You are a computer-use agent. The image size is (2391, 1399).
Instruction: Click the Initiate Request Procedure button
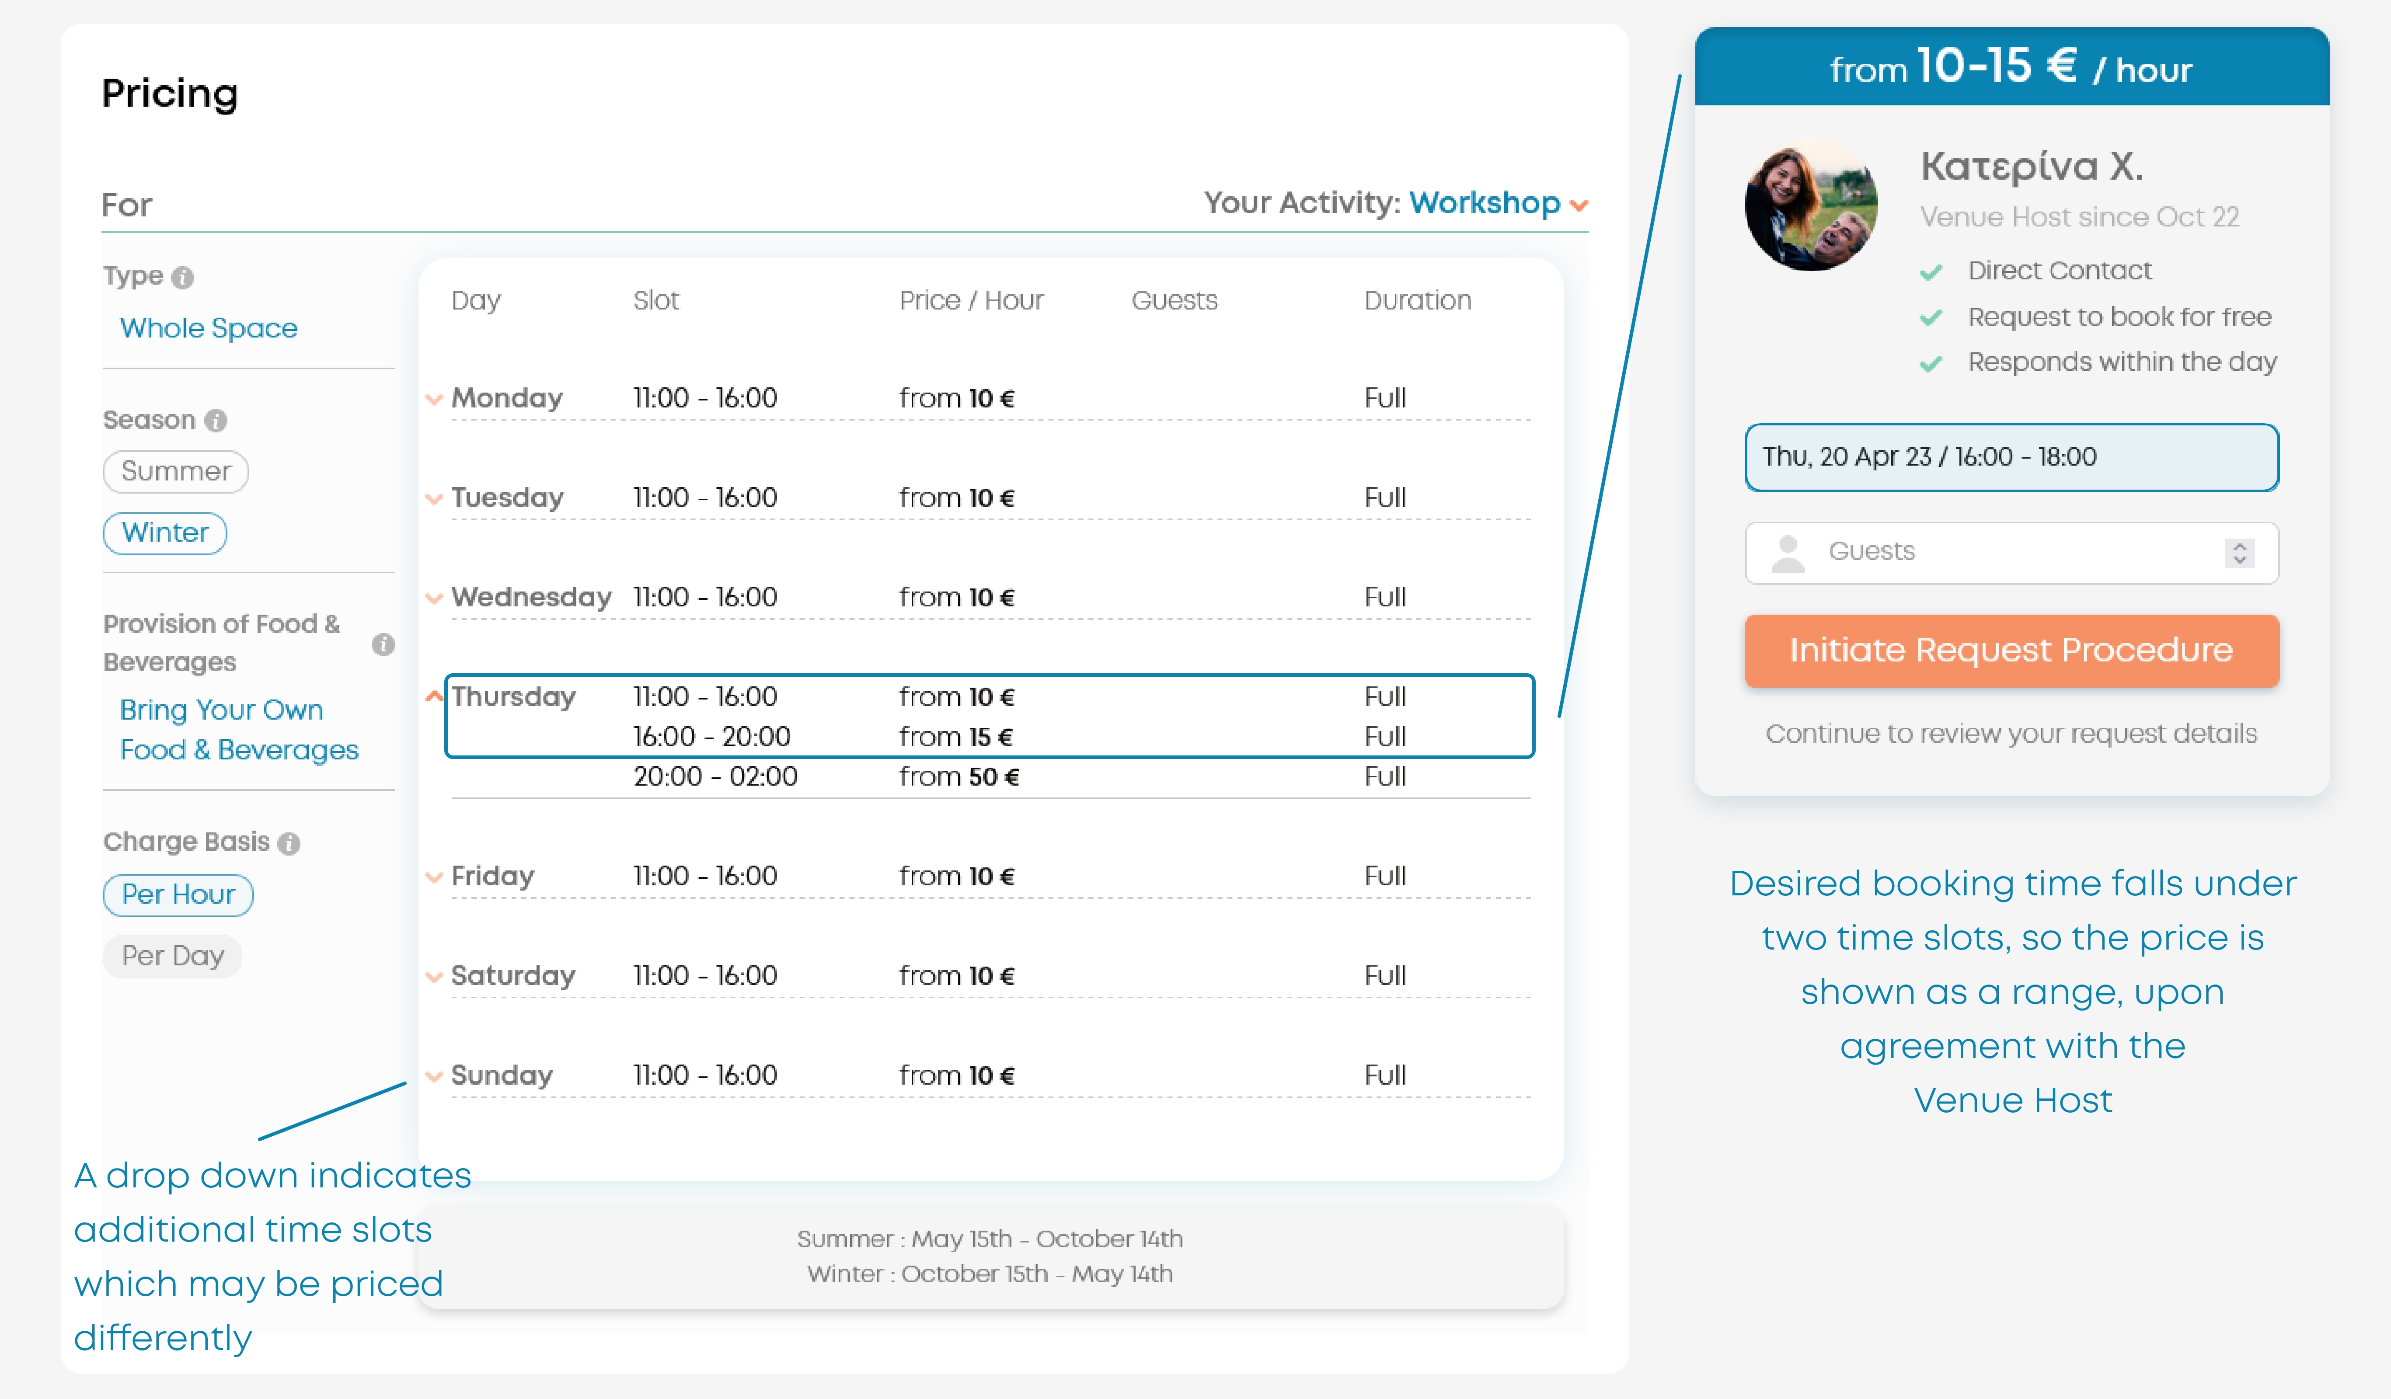tap(2011, 651)
